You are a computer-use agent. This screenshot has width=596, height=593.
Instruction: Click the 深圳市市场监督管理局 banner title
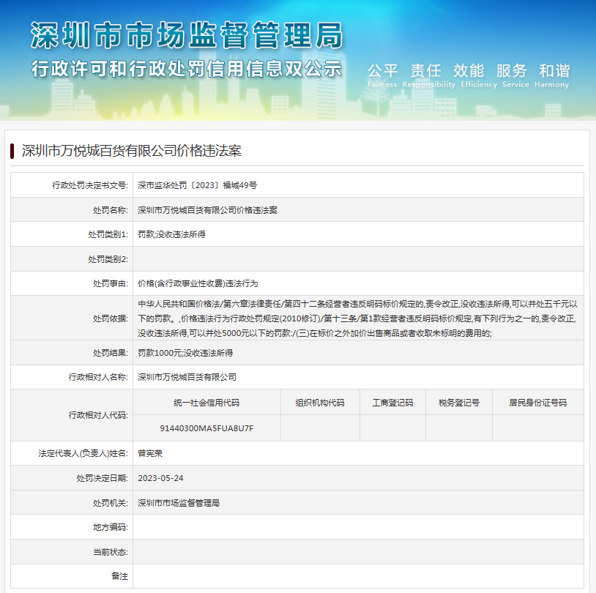[187, 35]
